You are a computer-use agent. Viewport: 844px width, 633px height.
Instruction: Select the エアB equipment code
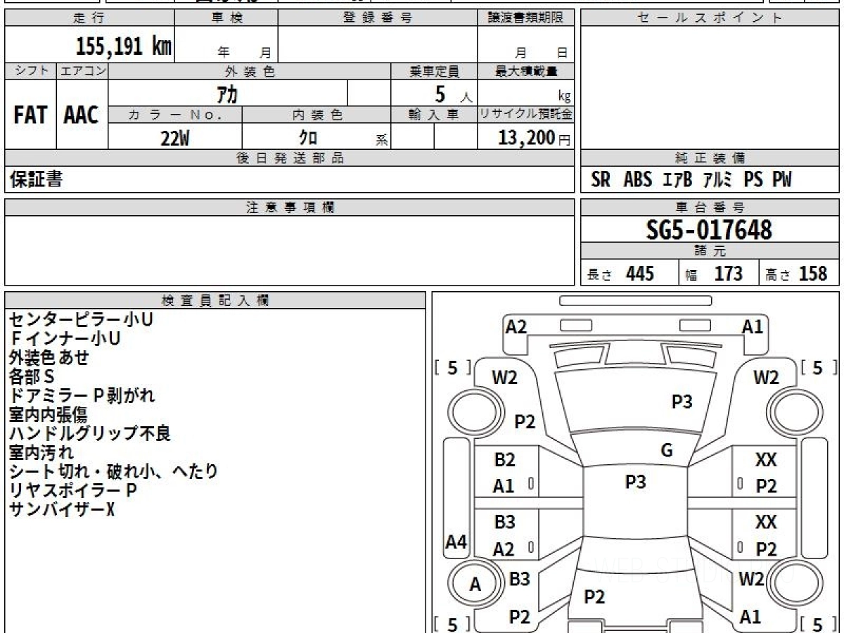point(678,180)
